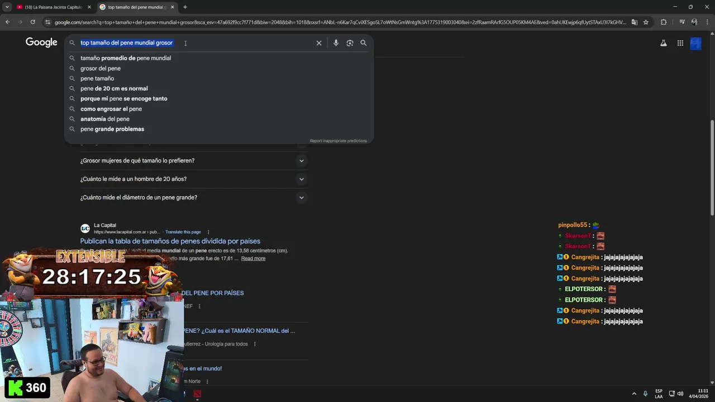This screenshot has width=715, height=402.
Task: Translate this page via address bar icon
Action: [x=635, y=22]
